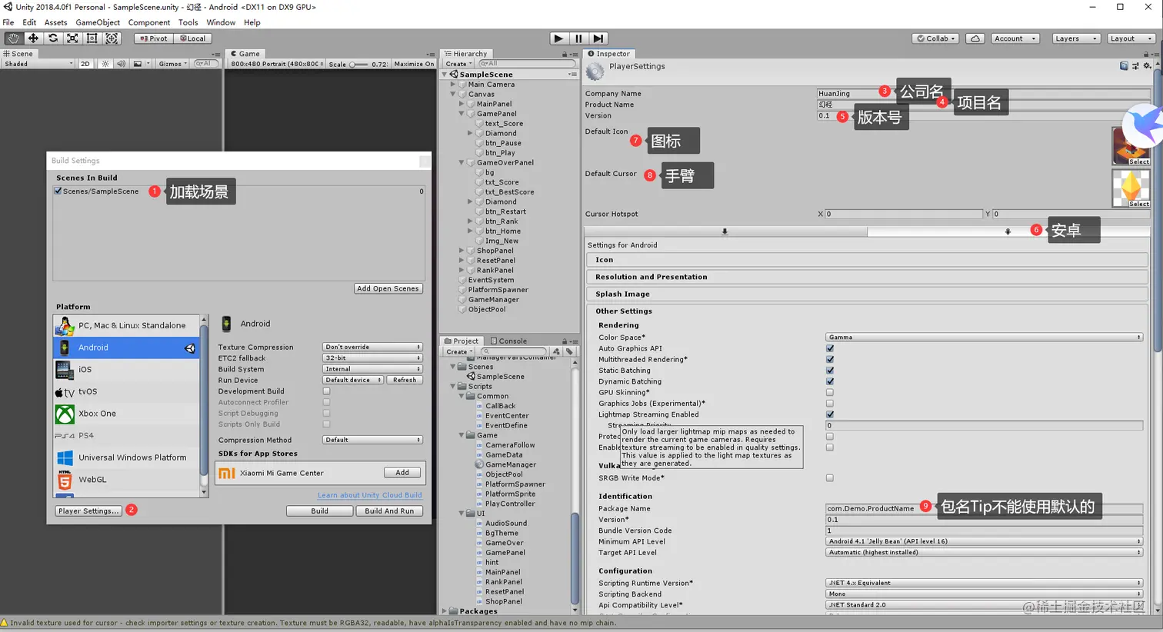Screen dimensions: 1163x632
Task: Open the ETC2 fallback dropdown
Action: (372, 358)
